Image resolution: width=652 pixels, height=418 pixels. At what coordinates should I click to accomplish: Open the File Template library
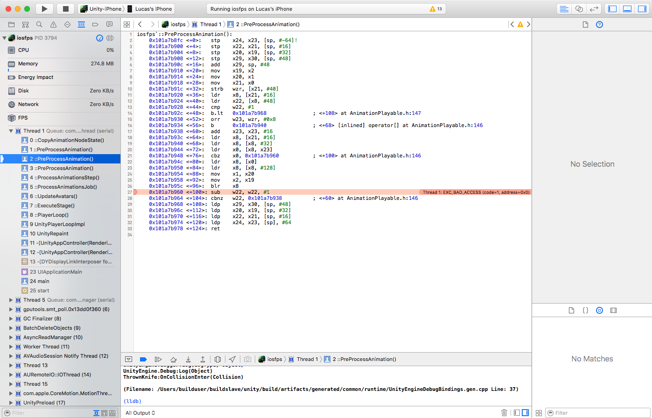pyautogui.click(x=571, y=310)
